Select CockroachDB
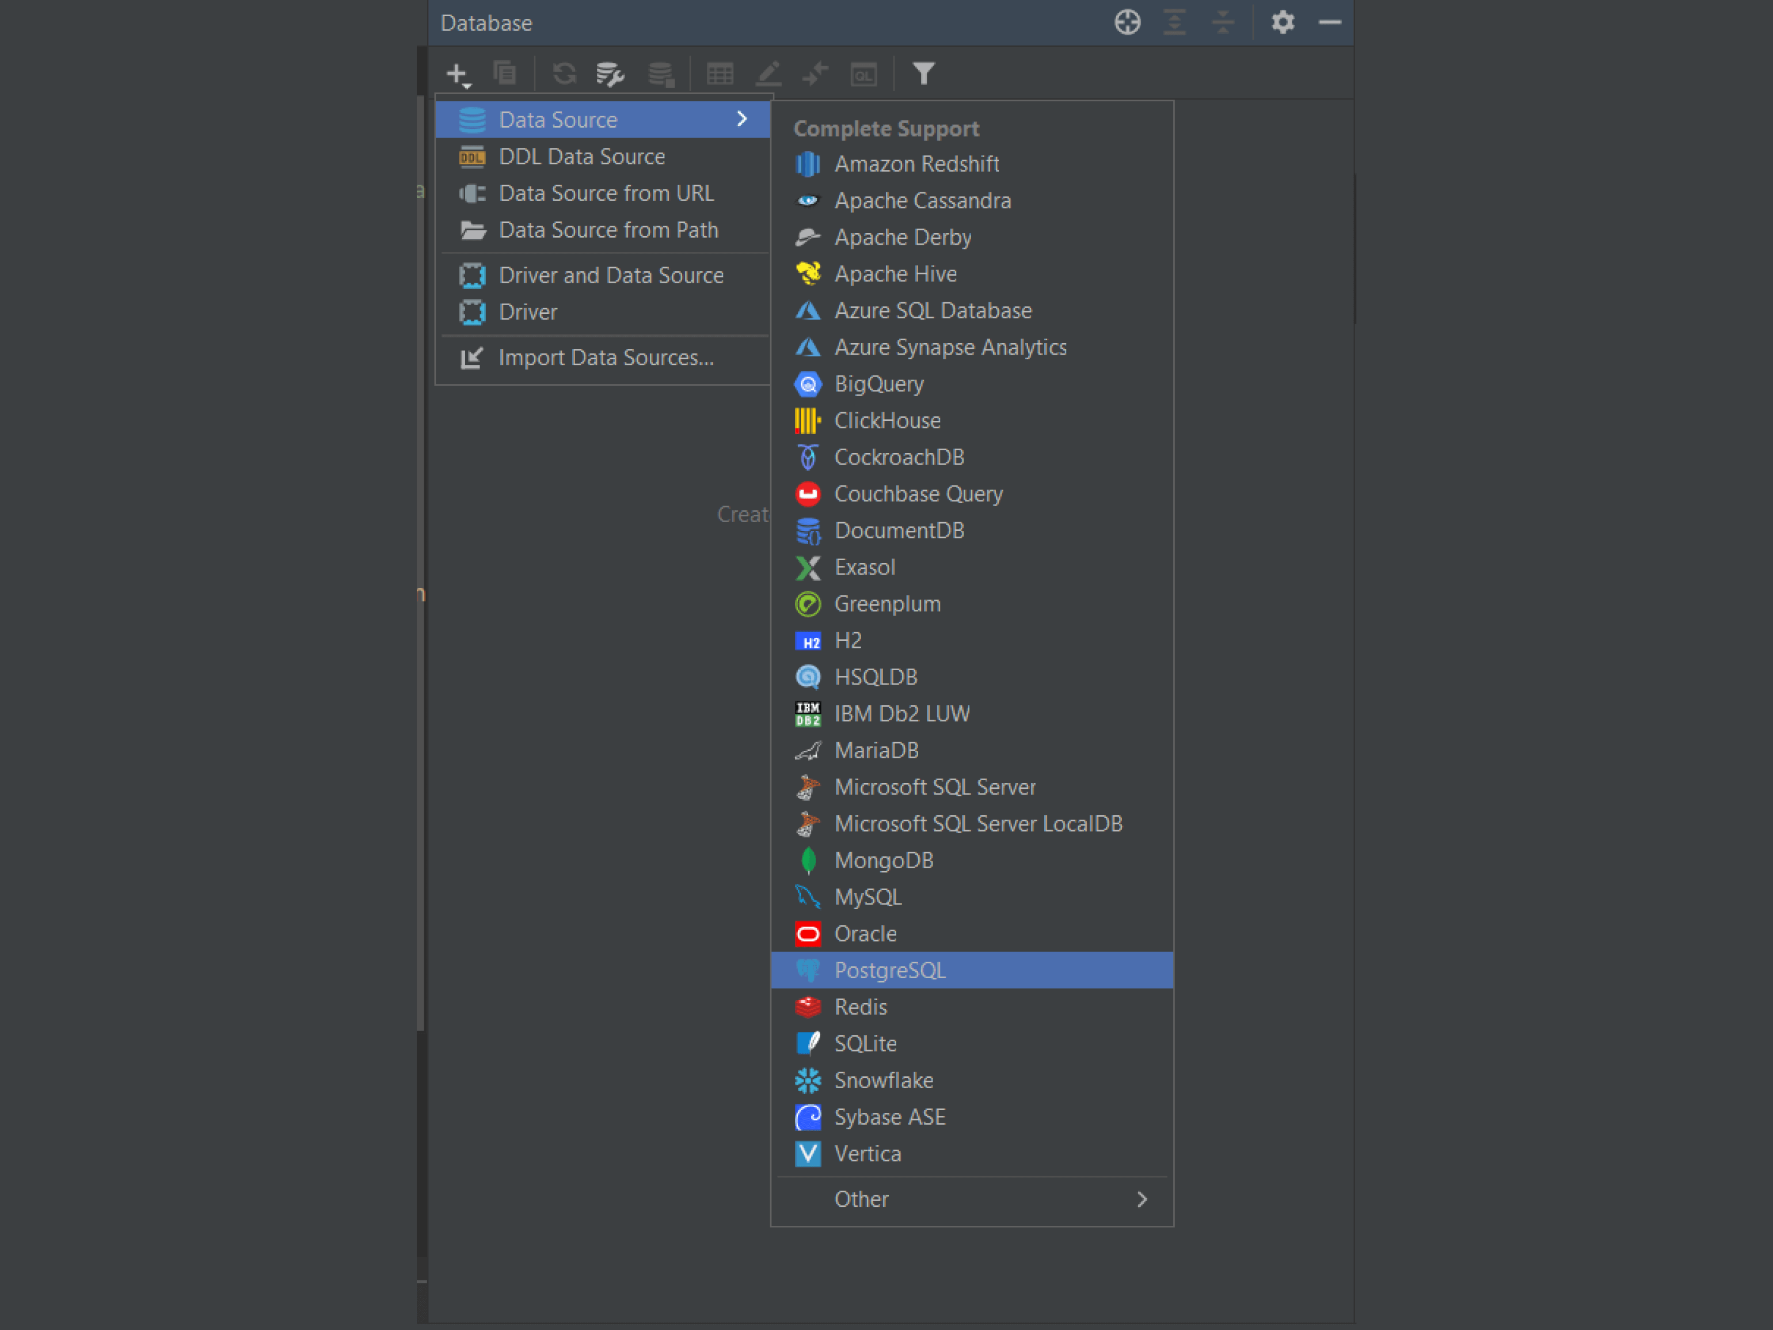This screenshot has width=1773, height=1330. 972,457
